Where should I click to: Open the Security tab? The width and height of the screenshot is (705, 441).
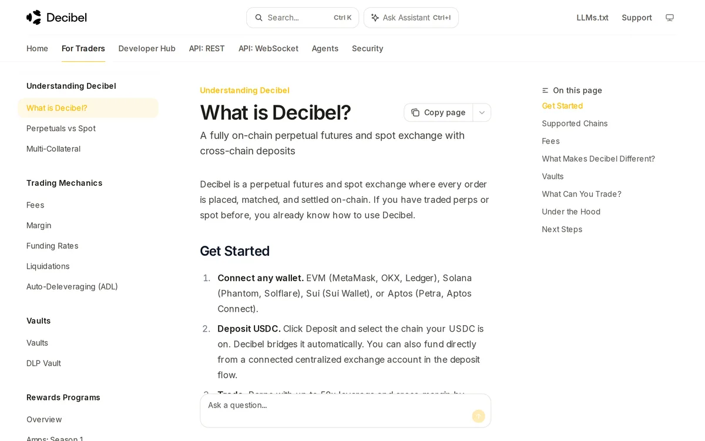click(368, 48)
